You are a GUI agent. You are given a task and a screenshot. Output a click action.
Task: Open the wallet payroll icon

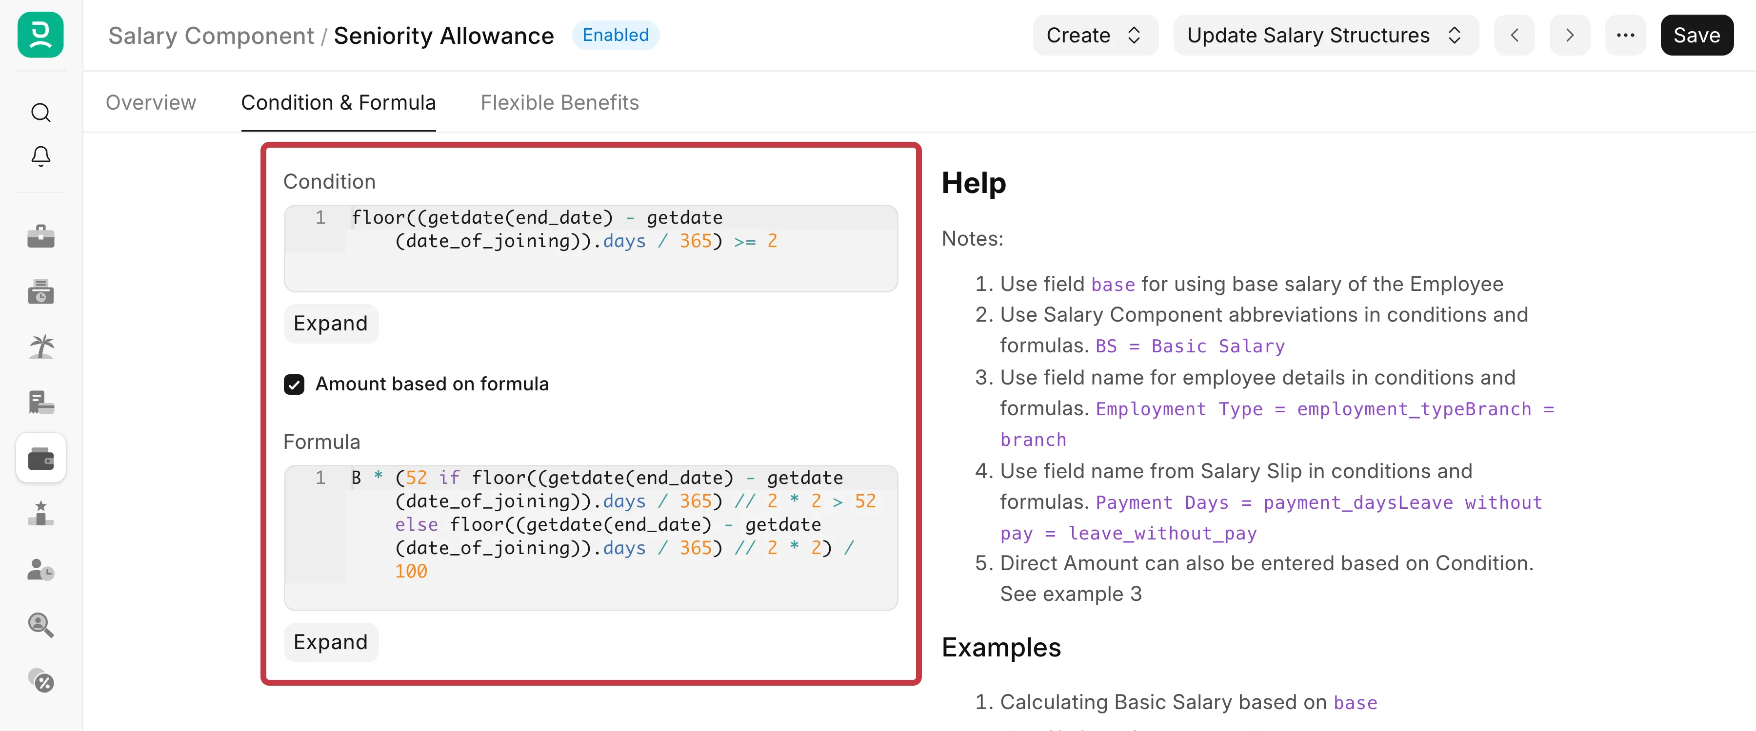[x=41, y=459]
